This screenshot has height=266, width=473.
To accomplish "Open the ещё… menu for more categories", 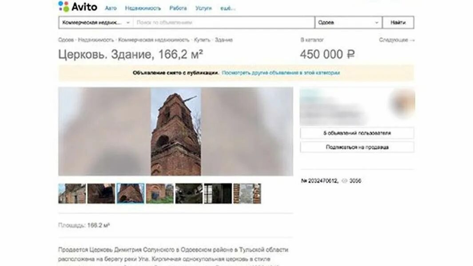I will tap(227, 8).
